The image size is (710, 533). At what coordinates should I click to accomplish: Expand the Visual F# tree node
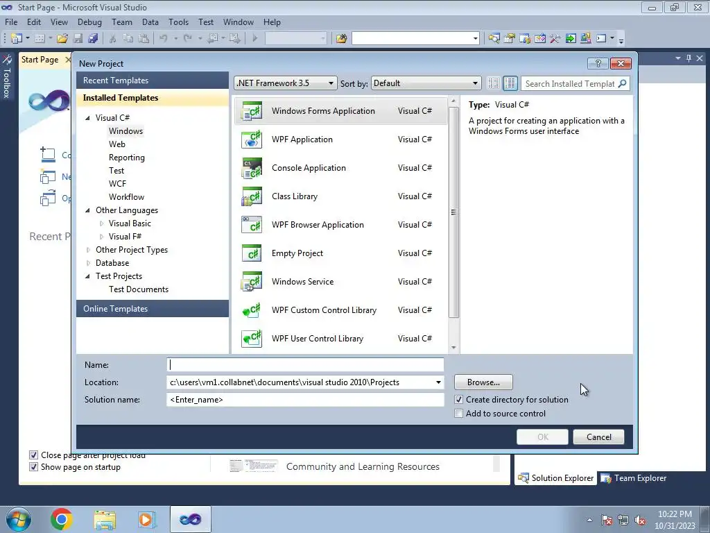pos(101,237)
